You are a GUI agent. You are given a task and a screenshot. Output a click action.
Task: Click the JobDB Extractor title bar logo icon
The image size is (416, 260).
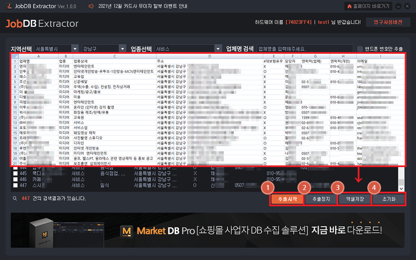point(9,6)
